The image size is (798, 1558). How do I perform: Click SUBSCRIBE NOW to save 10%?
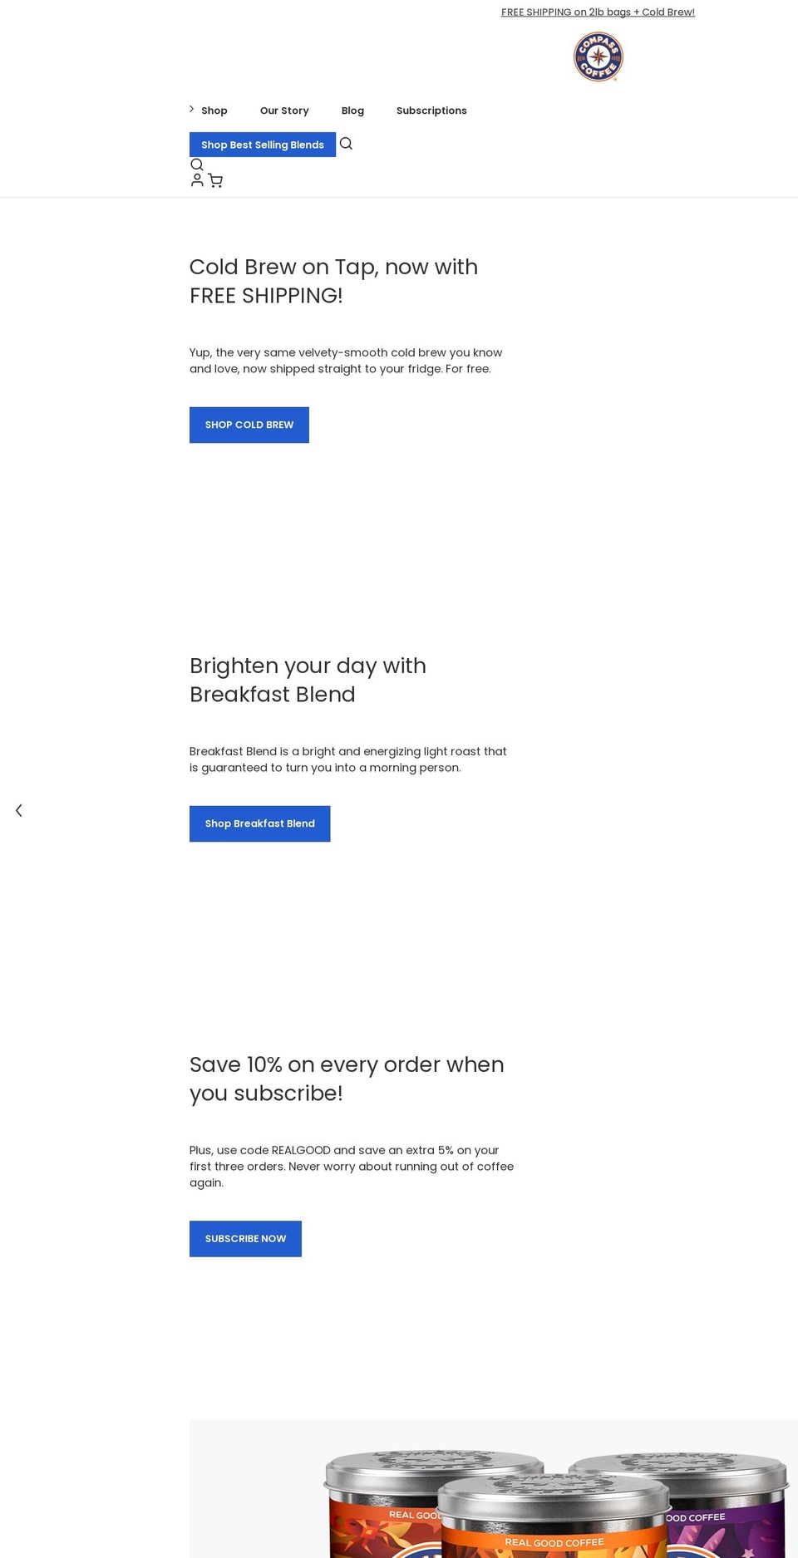[x=245, y=1238]
